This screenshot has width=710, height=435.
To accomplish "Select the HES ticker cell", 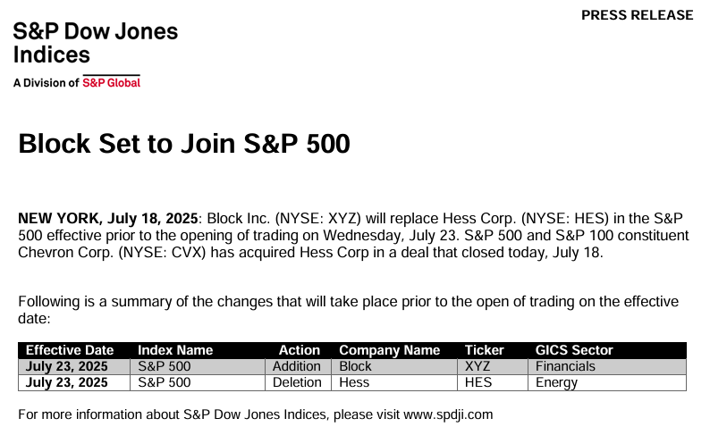I will coord(493,382).
